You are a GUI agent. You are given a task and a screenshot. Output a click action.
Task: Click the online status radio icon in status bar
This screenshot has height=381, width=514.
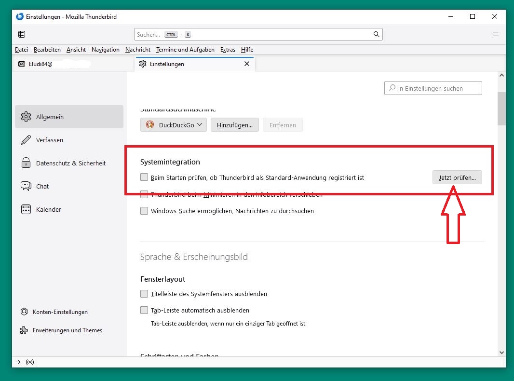click(x=30, y=362)
